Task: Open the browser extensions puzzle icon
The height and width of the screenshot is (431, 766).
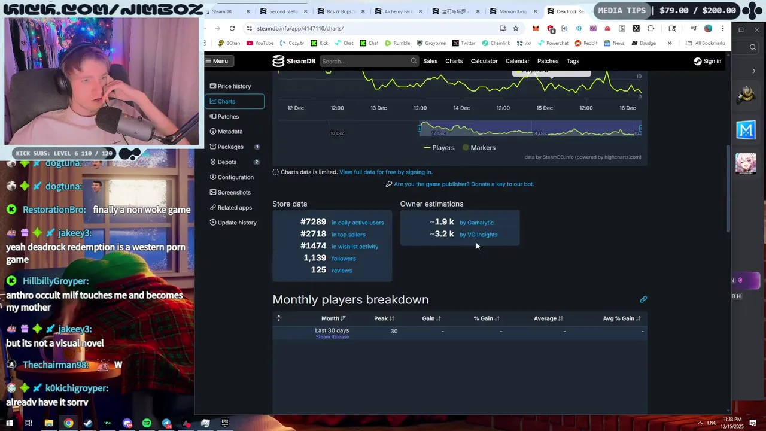Action: pos(651,28)
